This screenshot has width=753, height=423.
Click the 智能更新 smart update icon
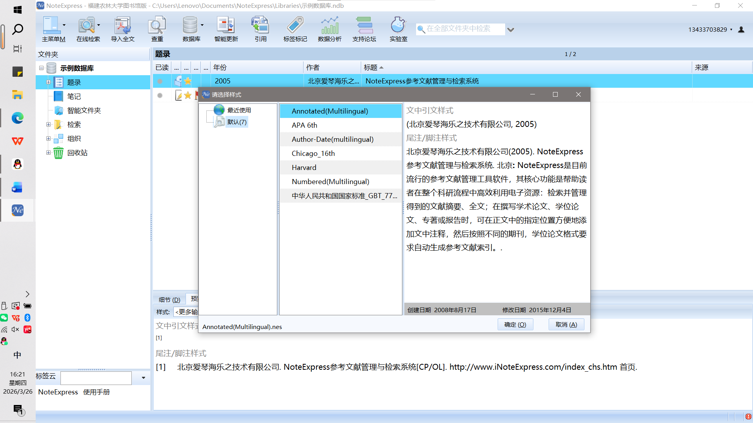click(x=226, y=26)
